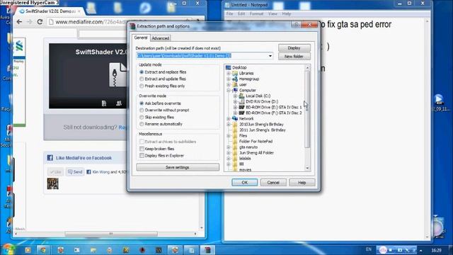Click the Libraries folder icon in tree
The height and width of the screenshot is (255, 453).
tap(235, 73)
